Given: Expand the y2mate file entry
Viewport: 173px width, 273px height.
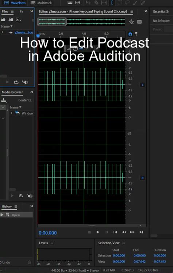Looking at the screenshot, I should point(3,32).
